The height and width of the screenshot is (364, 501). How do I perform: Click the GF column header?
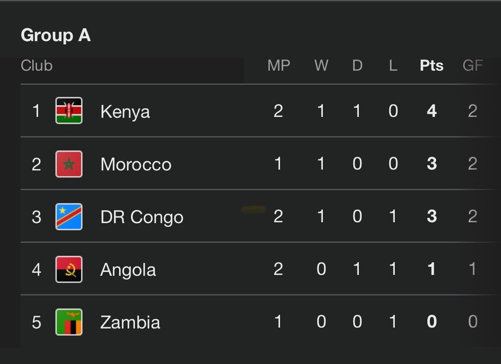(472, 66)
